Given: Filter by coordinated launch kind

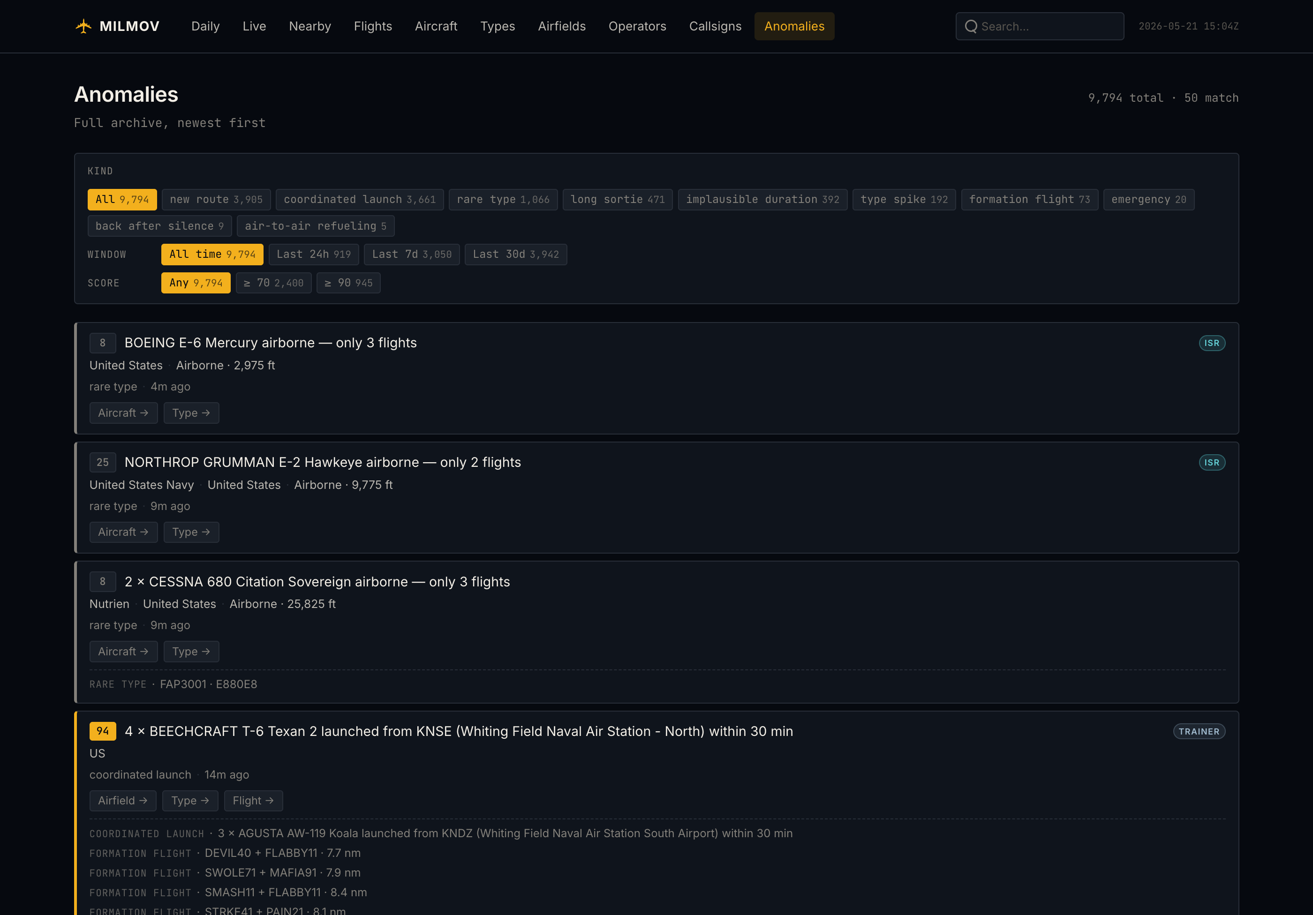Looking at the screenshot, I should 360,200.
